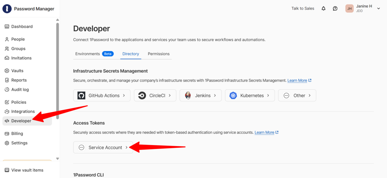Click the CircleCI logo icon

tap(142, 95)
